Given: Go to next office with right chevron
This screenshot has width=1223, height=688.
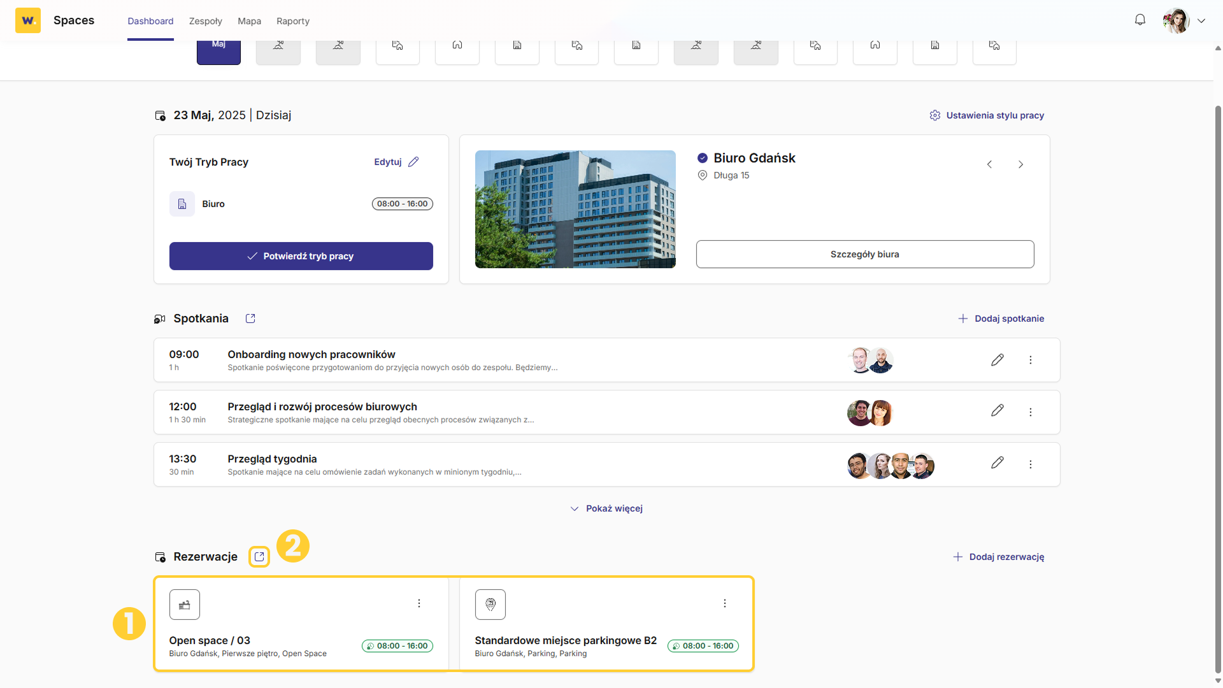Looking at the screenshot, I should tap(1021, 164).
